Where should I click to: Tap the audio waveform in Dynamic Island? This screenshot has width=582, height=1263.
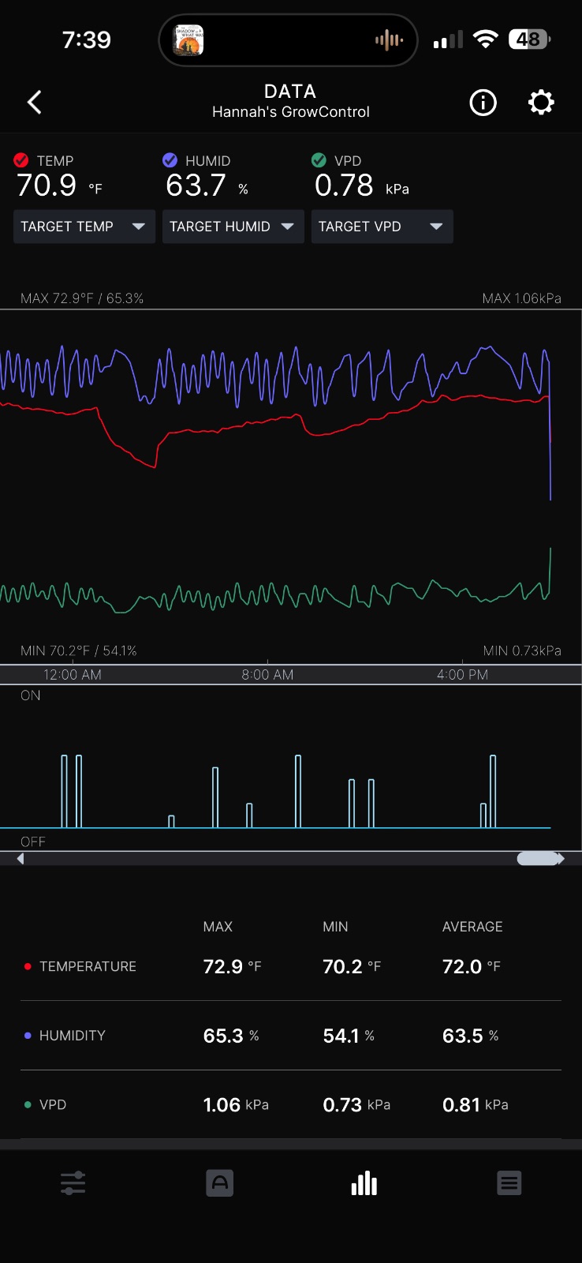point(389,39)
